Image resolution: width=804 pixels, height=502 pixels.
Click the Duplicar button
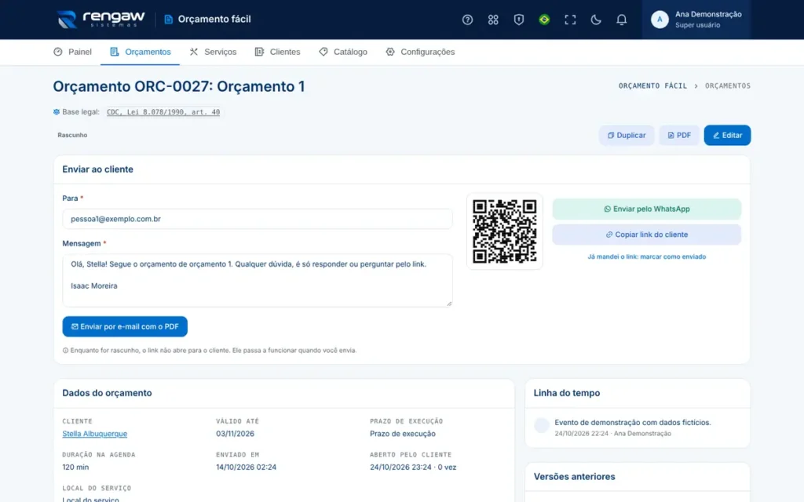[x=626, y=135]
